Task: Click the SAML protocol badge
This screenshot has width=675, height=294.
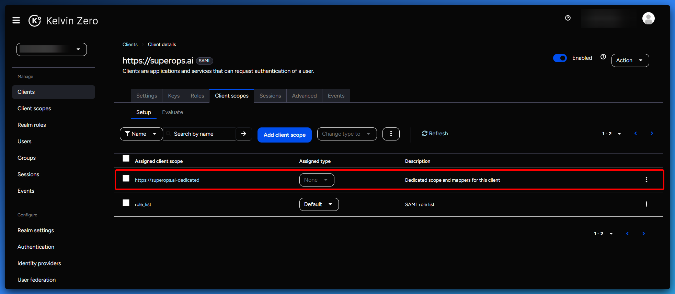Action: tap(205, 61)
